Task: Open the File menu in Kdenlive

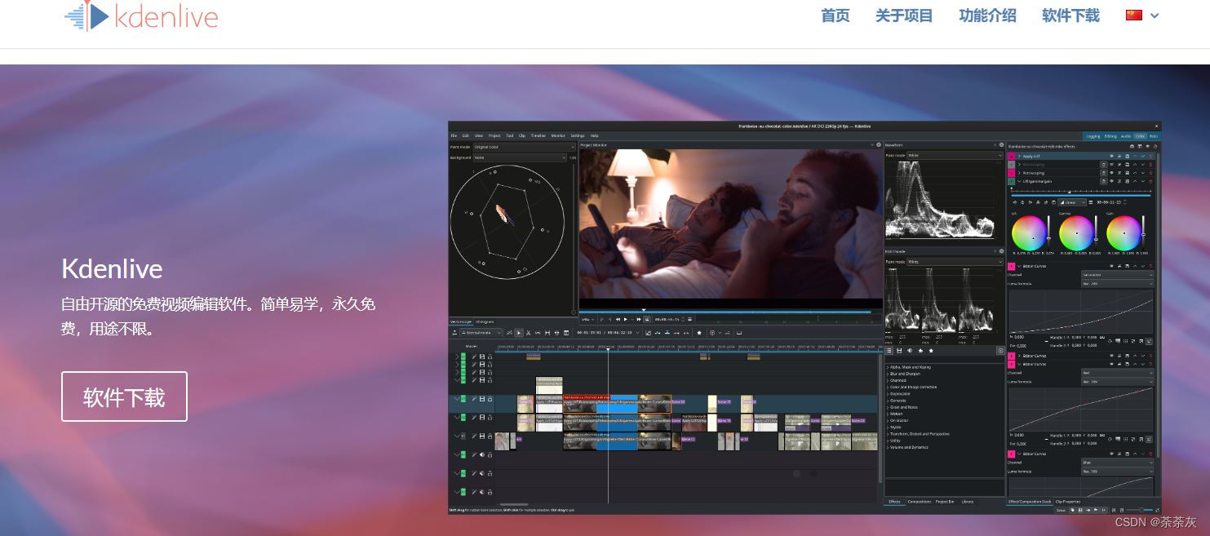Action: [454, 135]
